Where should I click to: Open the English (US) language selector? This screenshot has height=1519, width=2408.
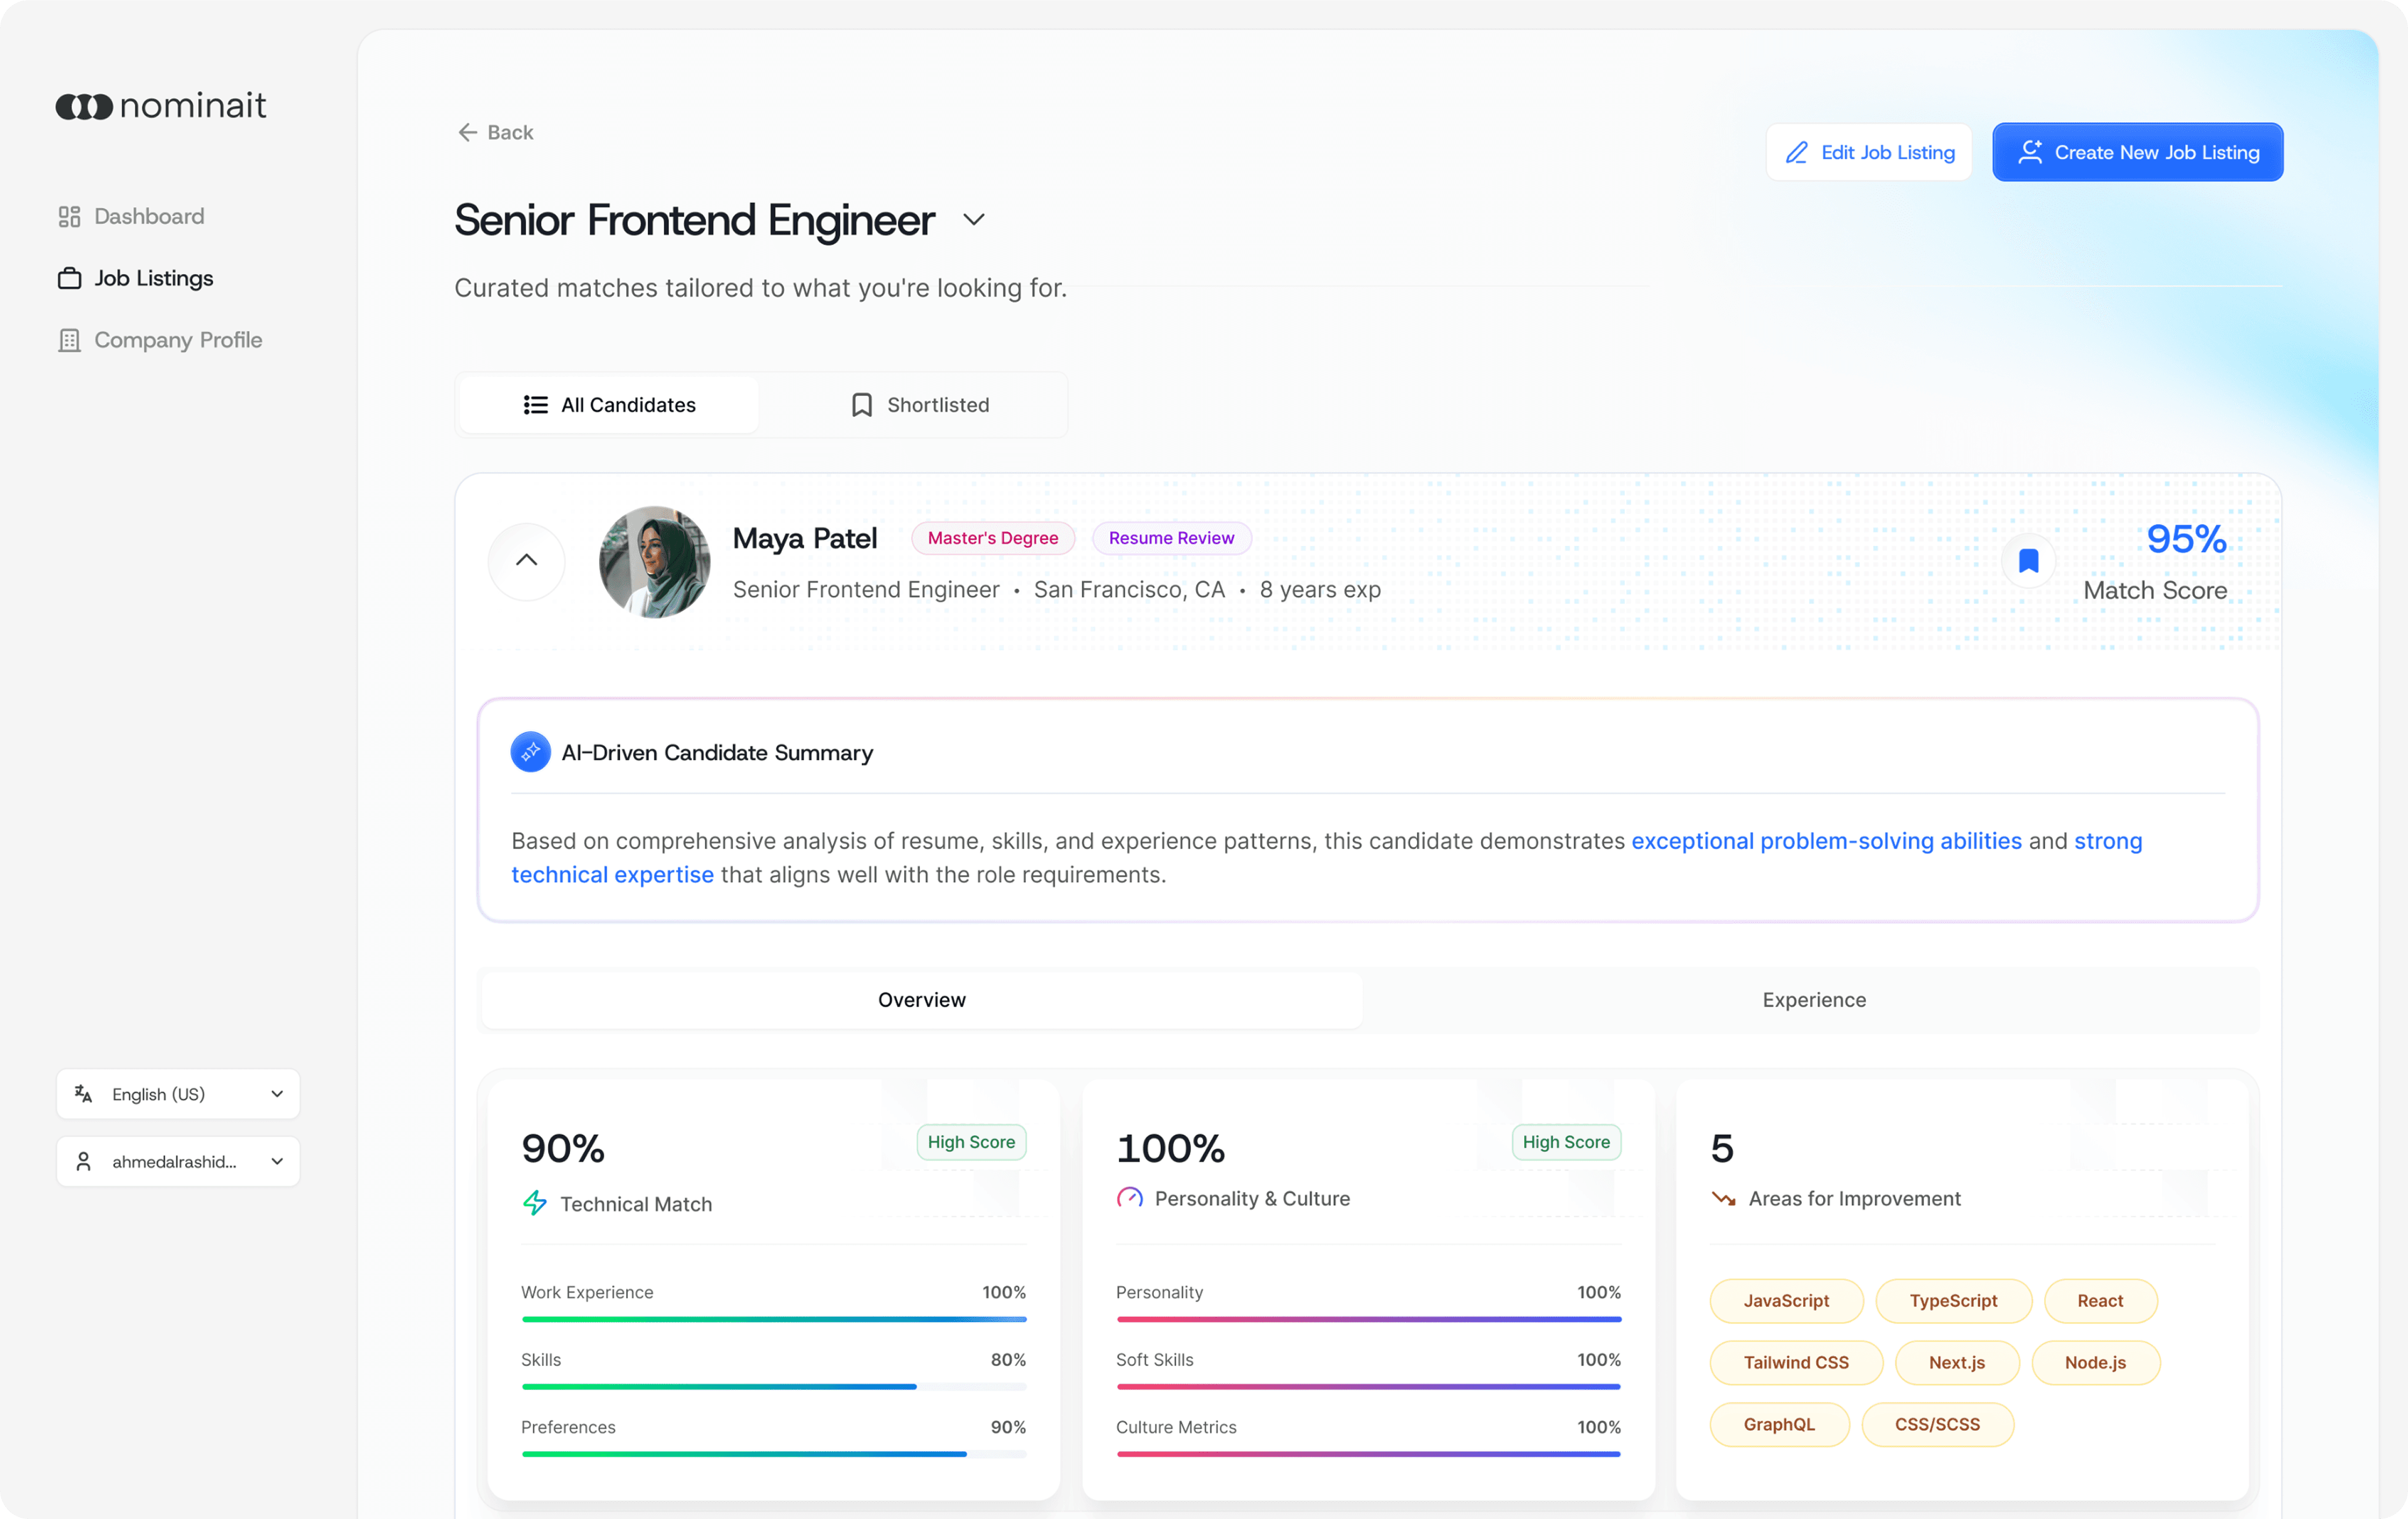(177, 1093)
